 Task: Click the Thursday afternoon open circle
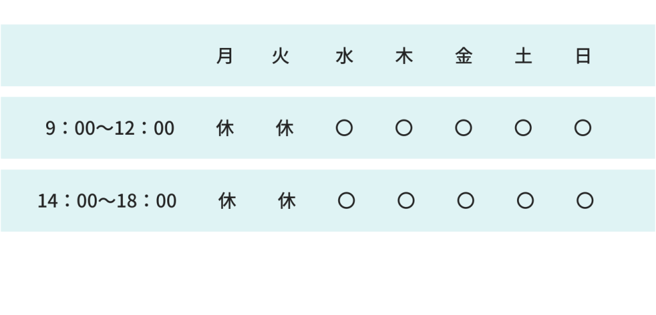(x=406, y=201)
